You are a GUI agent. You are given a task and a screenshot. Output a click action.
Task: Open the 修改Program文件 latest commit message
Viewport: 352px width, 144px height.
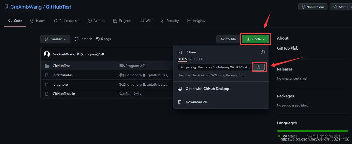pyautogui.click(x=90, y=54)
